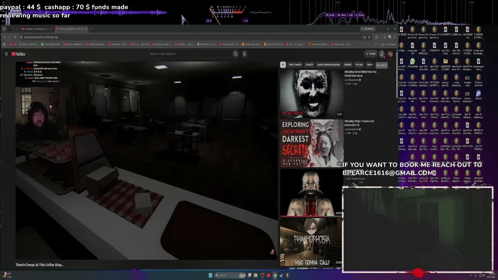Image resolution: width=498 pixels, height=280 pixels.
Task: Open the YouTube guide hamburger menu
Action: click(x=6, y=54)
